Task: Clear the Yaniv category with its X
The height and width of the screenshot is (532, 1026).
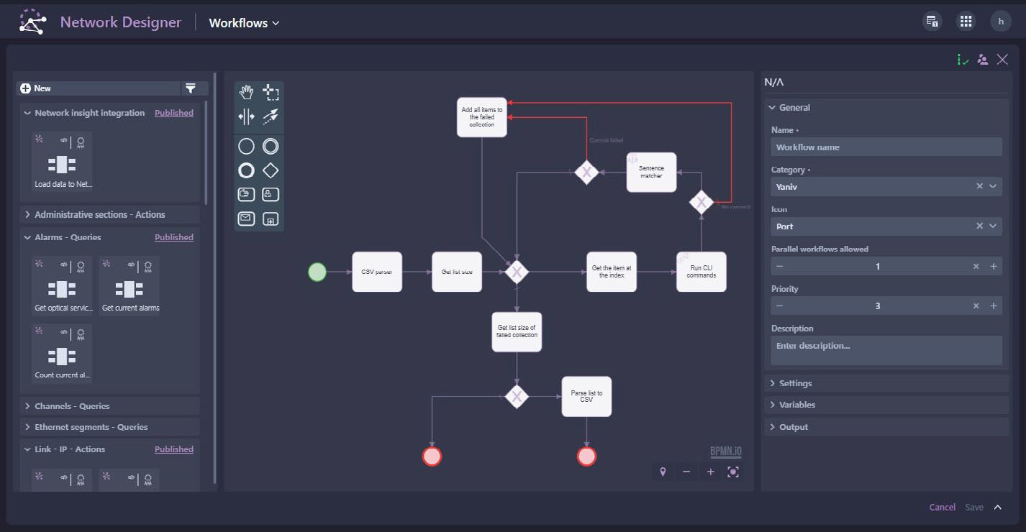Action: (979, 186)
